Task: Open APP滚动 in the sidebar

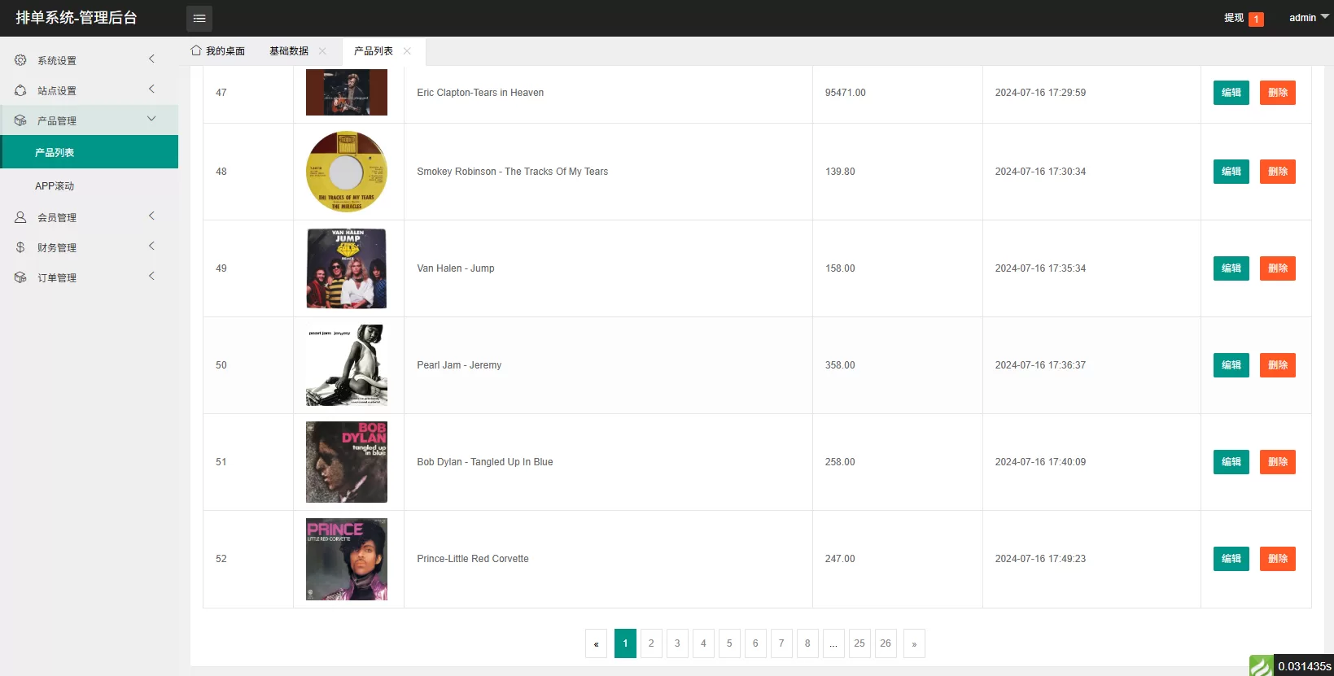Action: pos(55,186)
